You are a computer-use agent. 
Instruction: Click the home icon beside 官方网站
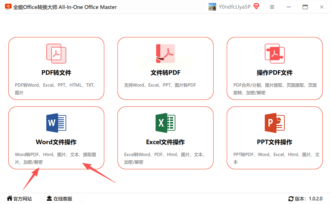pyautogui.click(x=10, y=198)
